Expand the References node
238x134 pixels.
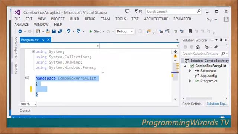(190, 71)
